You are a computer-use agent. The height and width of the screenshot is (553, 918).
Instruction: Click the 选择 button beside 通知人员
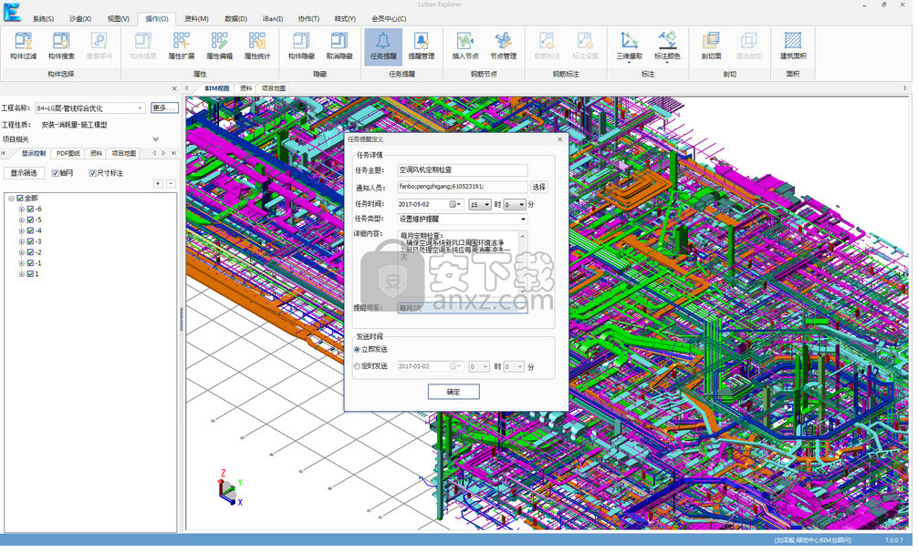(538, 187)
